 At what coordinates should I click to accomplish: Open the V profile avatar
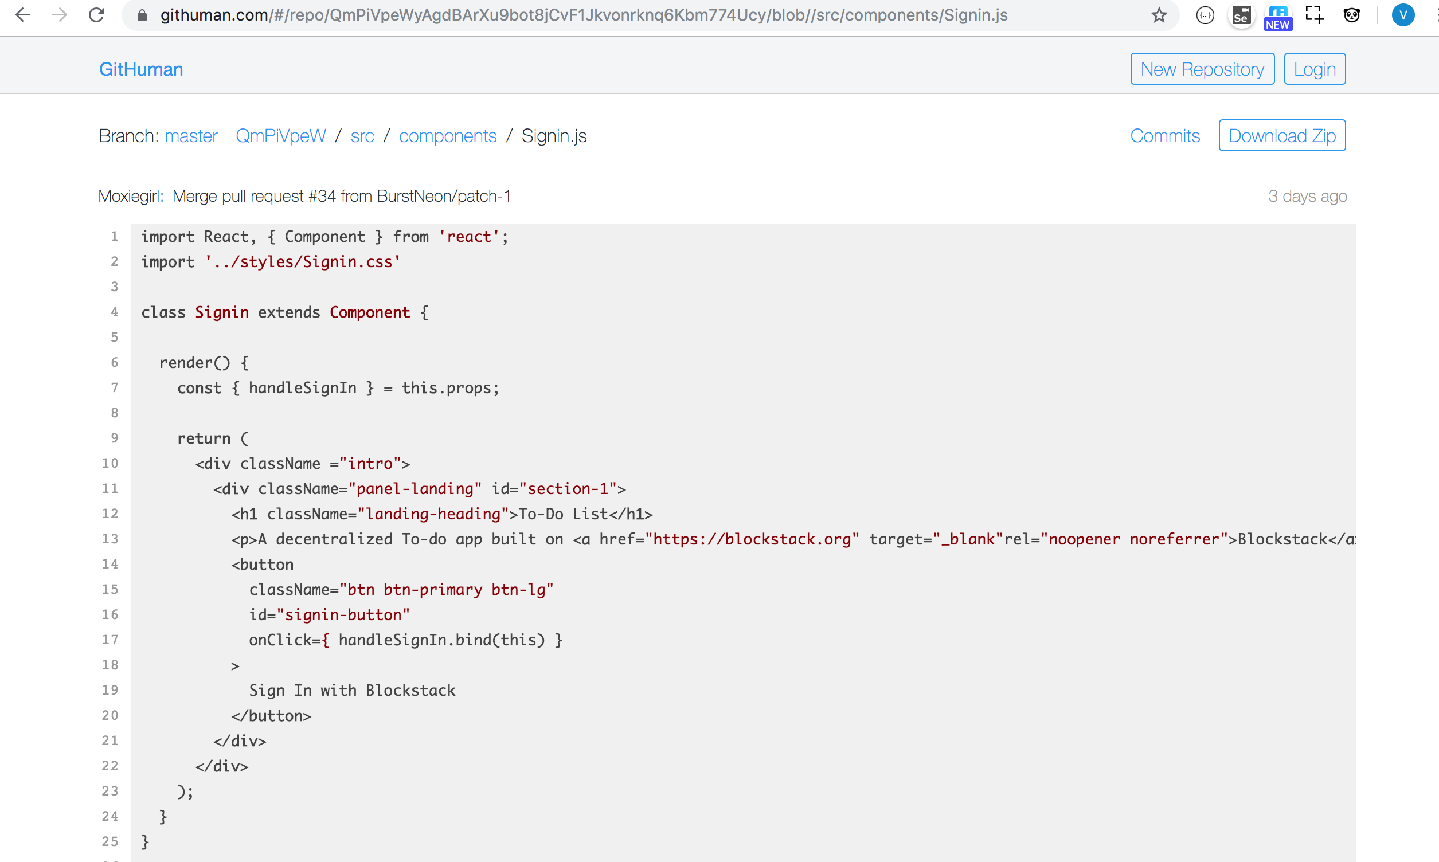tap(1402, 15)
